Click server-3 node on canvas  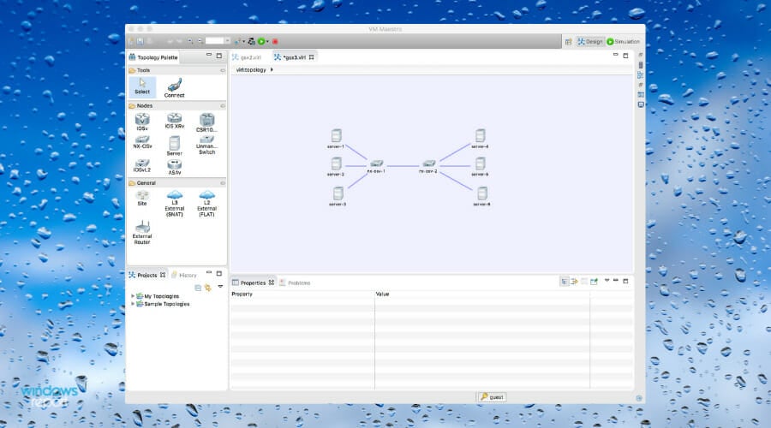338,196
